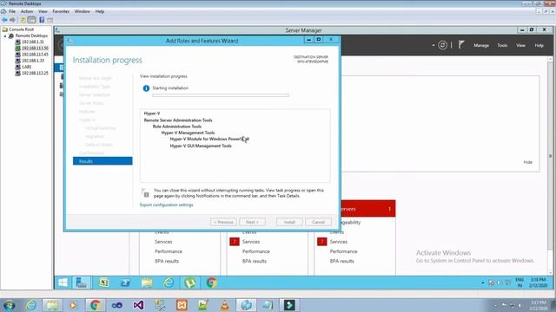Viewport: 556px width, 312px height.
Task: Toggle the Show/Hide Console Tree toolbar icon
Action: [x=31, y=20]
